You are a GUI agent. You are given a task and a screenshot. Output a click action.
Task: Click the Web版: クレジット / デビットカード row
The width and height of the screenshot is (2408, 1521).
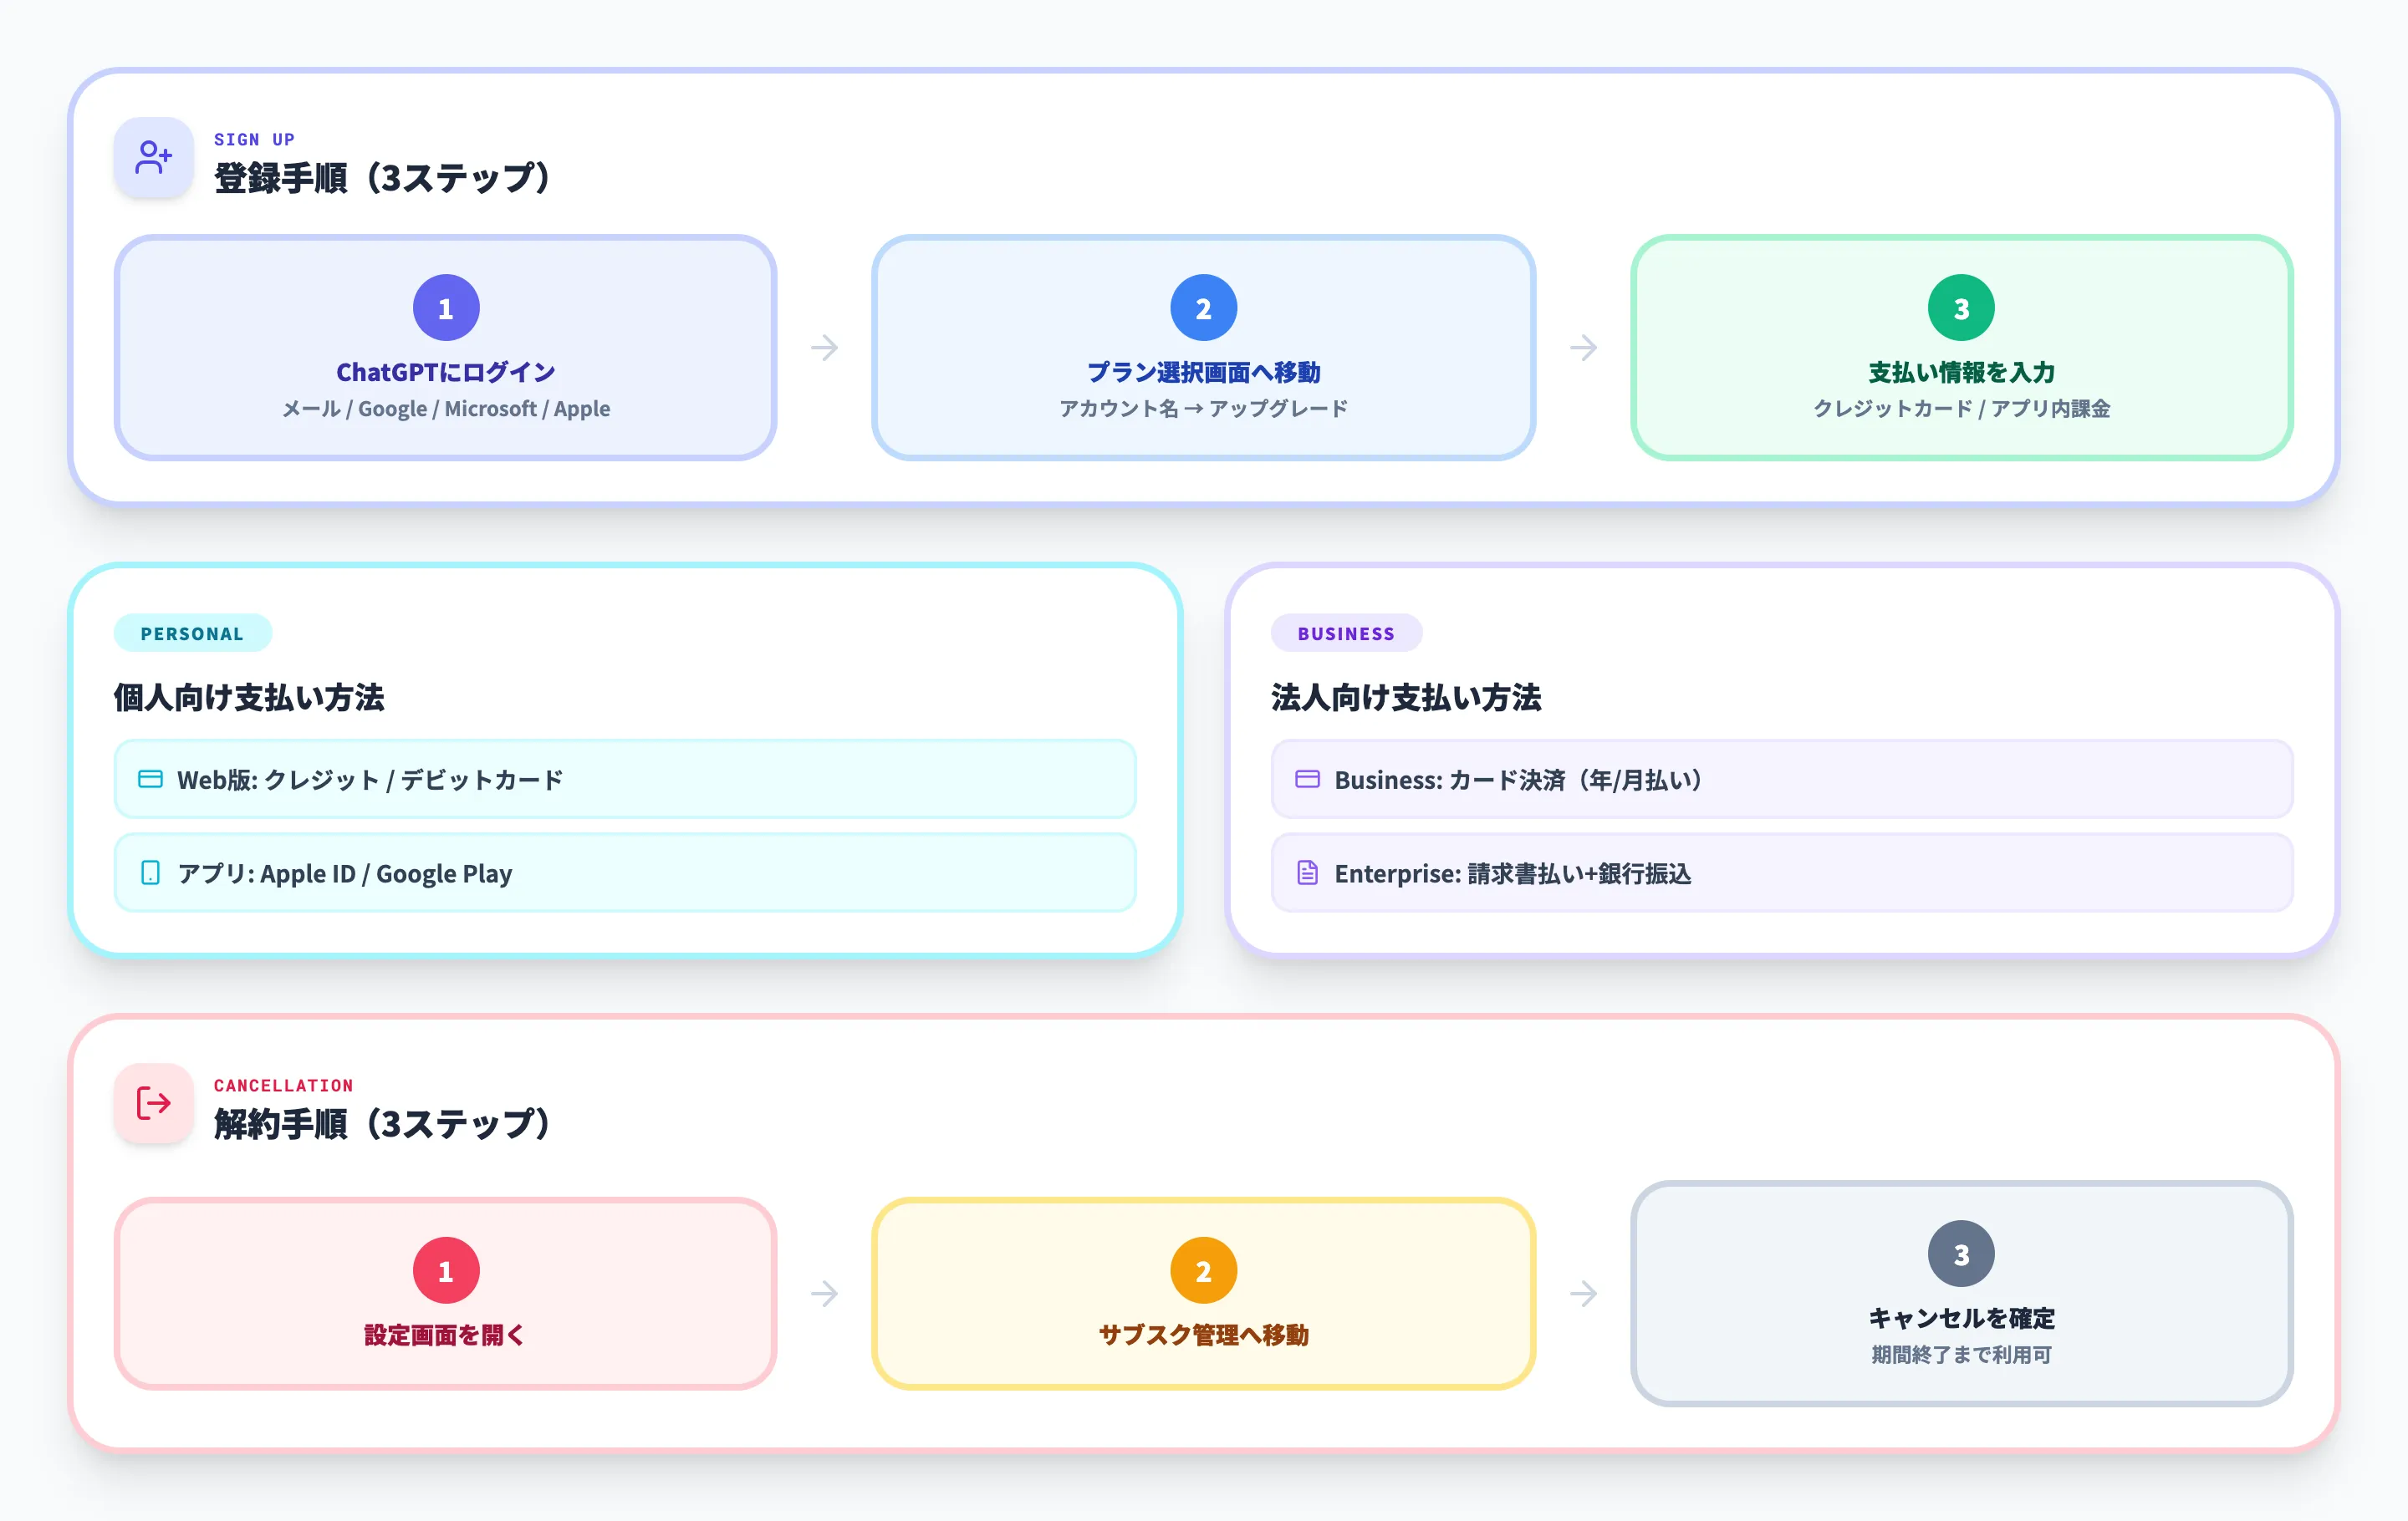point(625,780)
